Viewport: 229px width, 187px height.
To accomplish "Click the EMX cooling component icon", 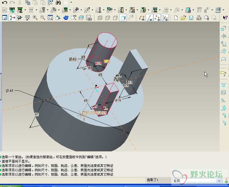I will [109, 10].
